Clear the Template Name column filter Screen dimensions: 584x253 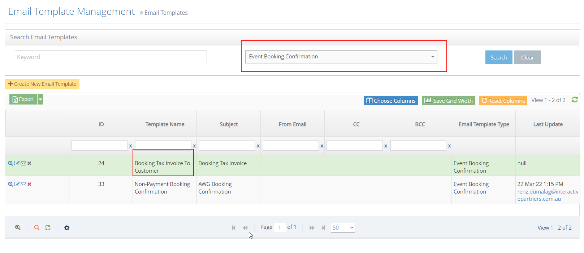pos(194,146)
